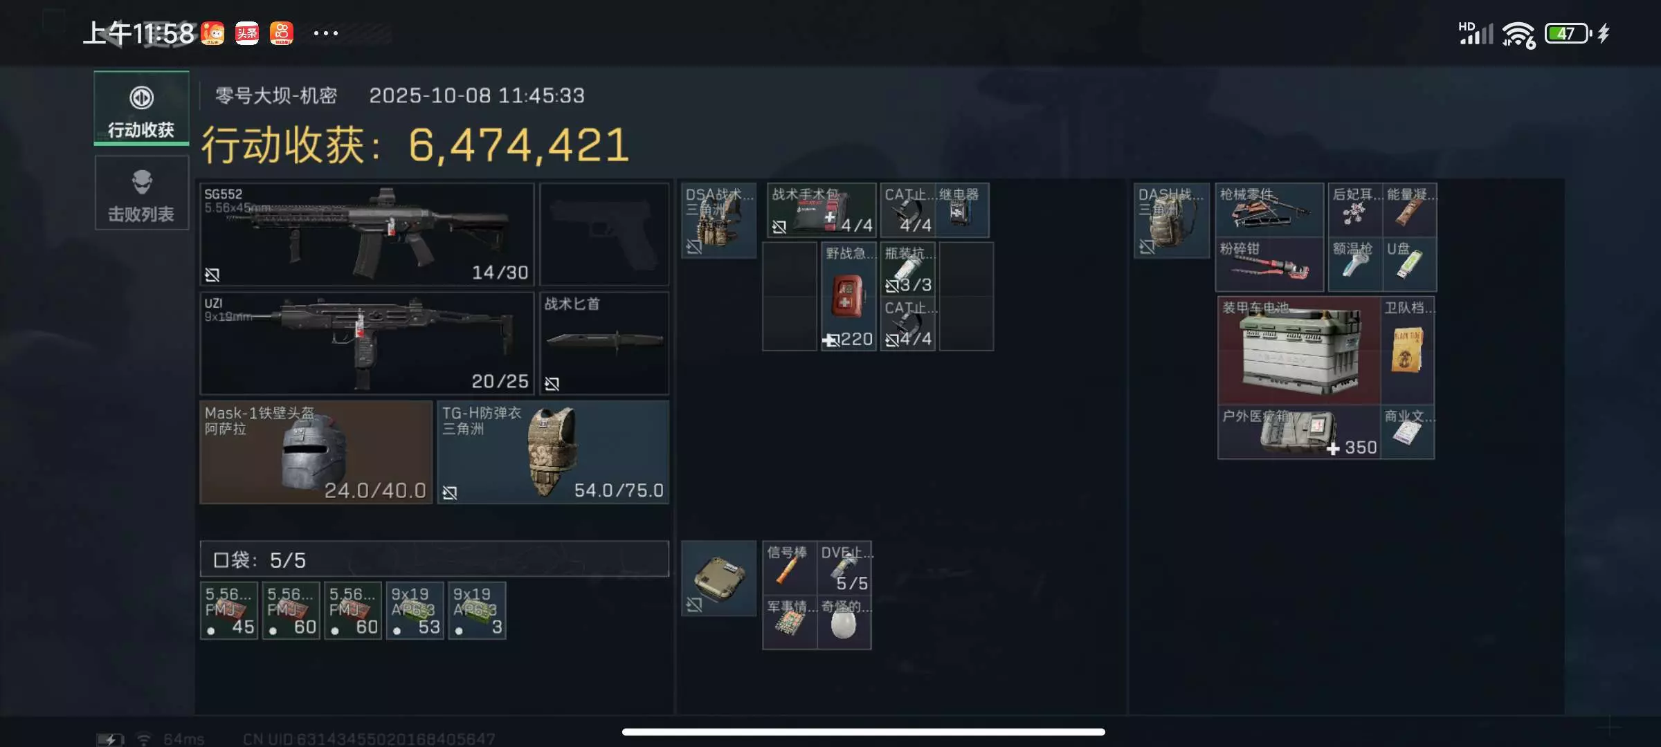Select the Mask-1铁壁头盔 helmet item
This screenshot has height=747, width=1661.
(x=316, y=452)
